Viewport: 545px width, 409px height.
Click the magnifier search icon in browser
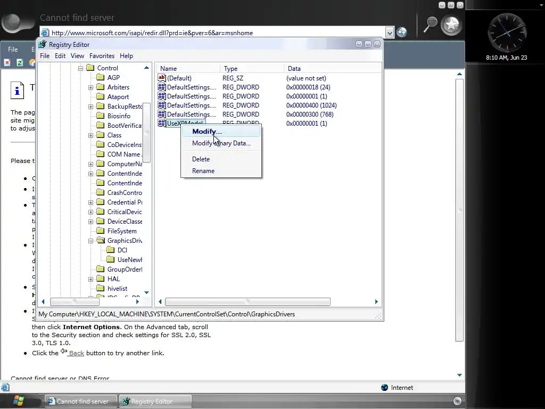pos(430,24)
